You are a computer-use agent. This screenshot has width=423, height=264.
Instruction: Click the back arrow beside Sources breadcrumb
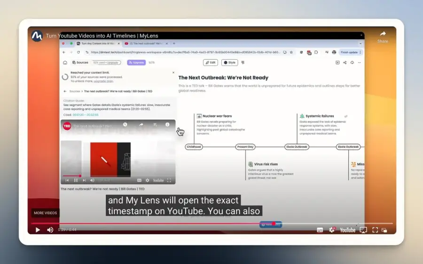coord(65,91)
